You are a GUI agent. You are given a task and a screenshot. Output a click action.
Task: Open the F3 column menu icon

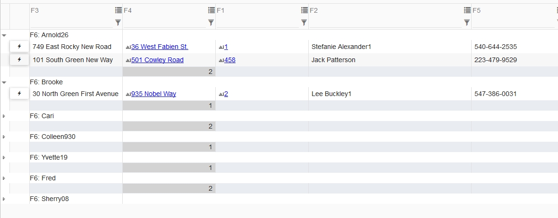pyautogui.click(x=118, y=10)
